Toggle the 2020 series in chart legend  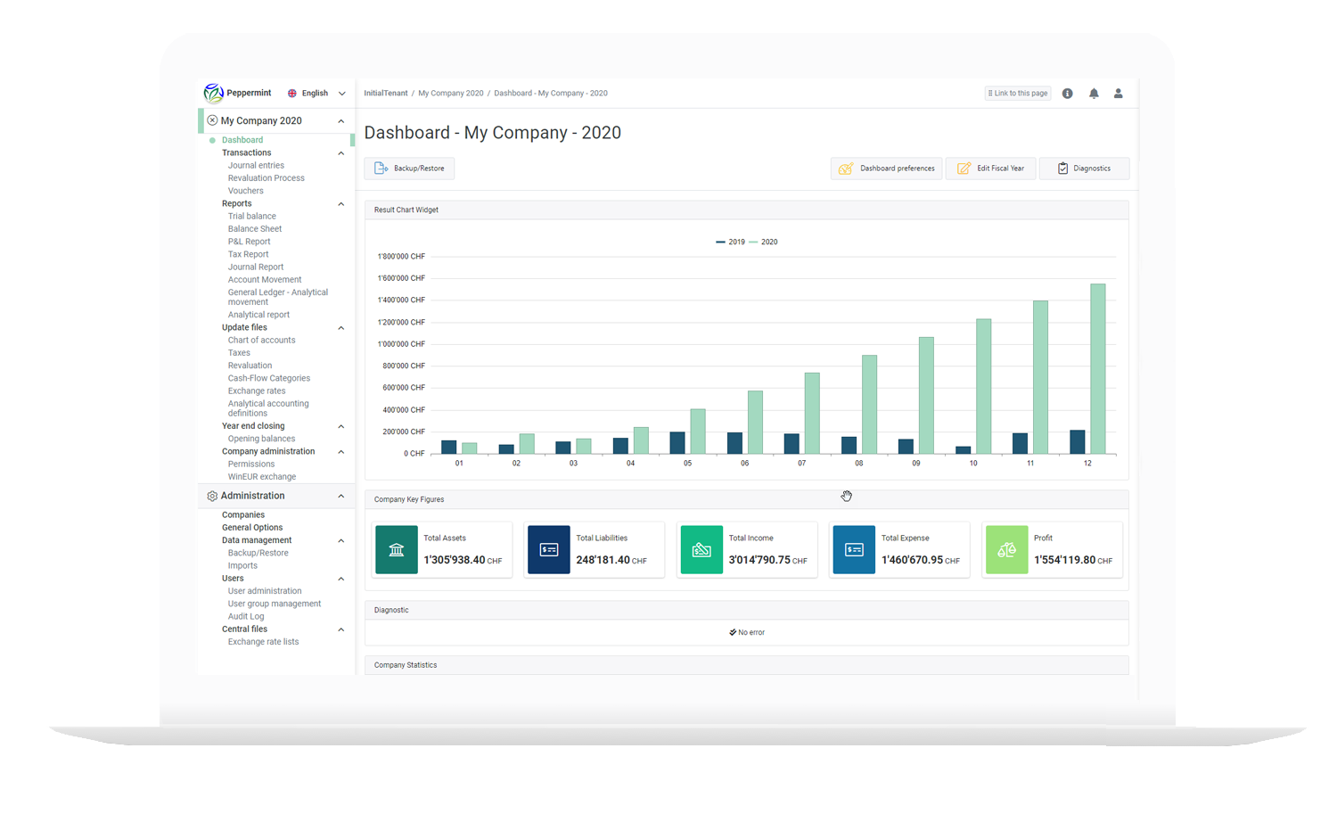[x=764, y=242]
